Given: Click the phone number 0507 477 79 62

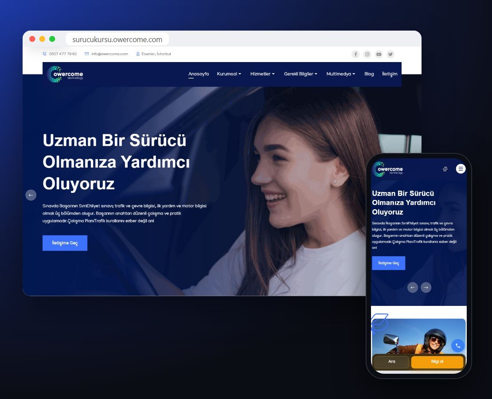Looking at the screenshot, I should click(63, 54).
